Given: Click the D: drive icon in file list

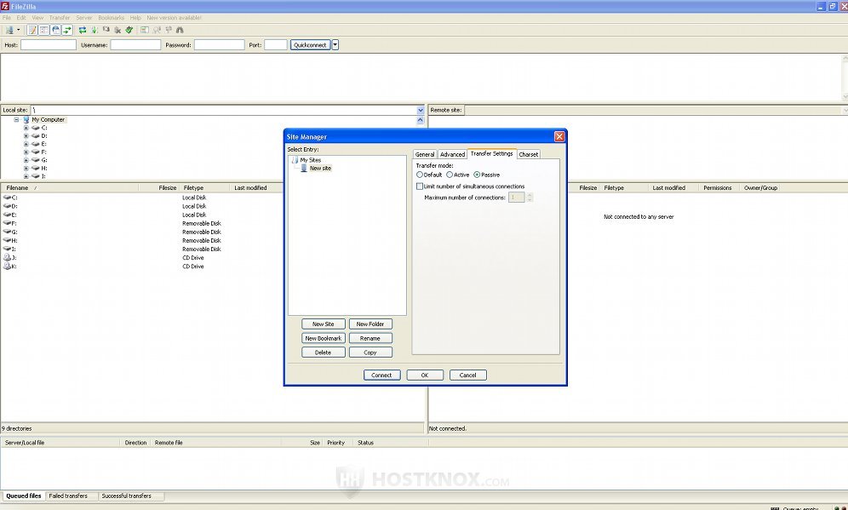Looking at the screenshot, I should pyautogui.click(x=7, y=206).
